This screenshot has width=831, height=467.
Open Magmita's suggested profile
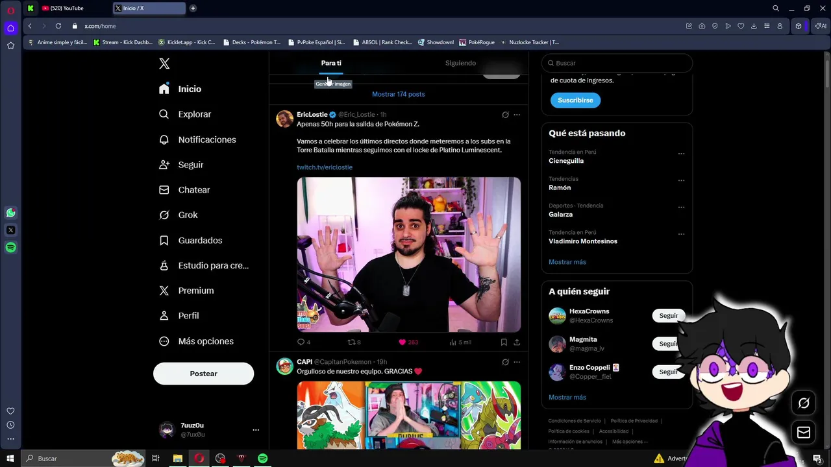click(583, 339)
